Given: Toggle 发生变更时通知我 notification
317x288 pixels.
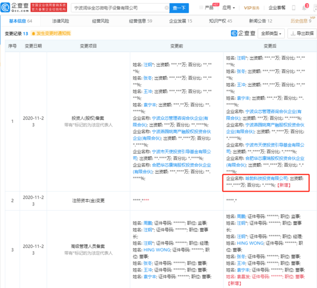Looking at the screenshot, I should [x=53, y=33].
